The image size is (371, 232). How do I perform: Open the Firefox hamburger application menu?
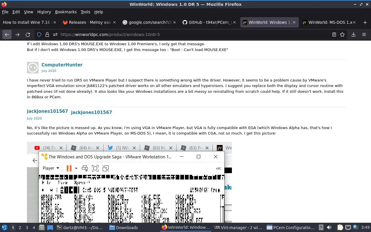[x=364, y=35]
